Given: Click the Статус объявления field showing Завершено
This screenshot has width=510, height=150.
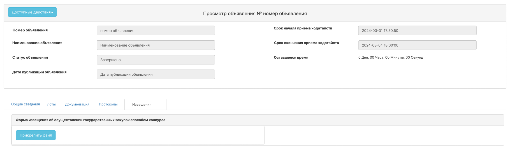Looking at the screenshot, I should pos(156,60).
